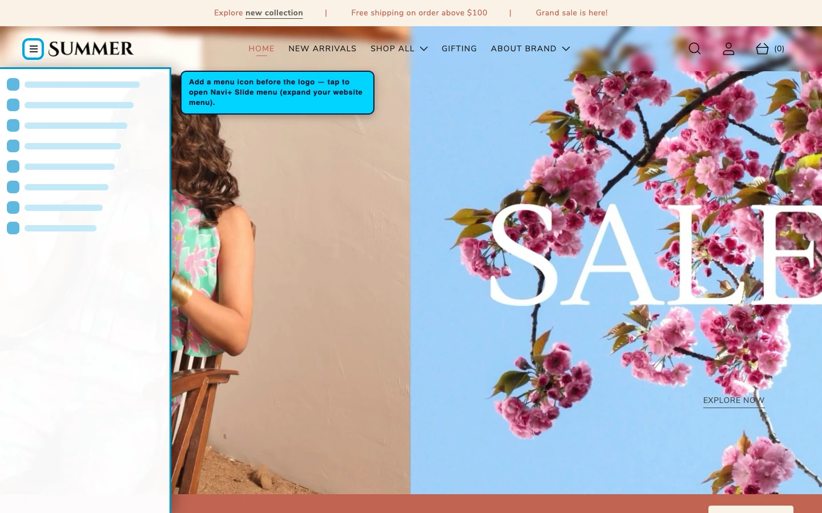Open the shopping cart basket icon
Viewport: 822px width, 513px height.
pos(762,49)
